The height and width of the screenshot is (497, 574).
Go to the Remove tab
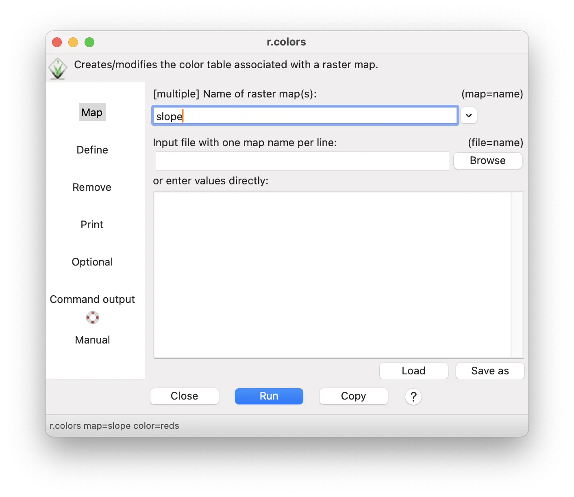click(92, 187)
